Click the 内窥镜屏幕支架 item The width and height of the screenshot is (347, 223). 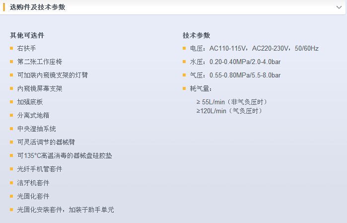click(x=40, y=88)
